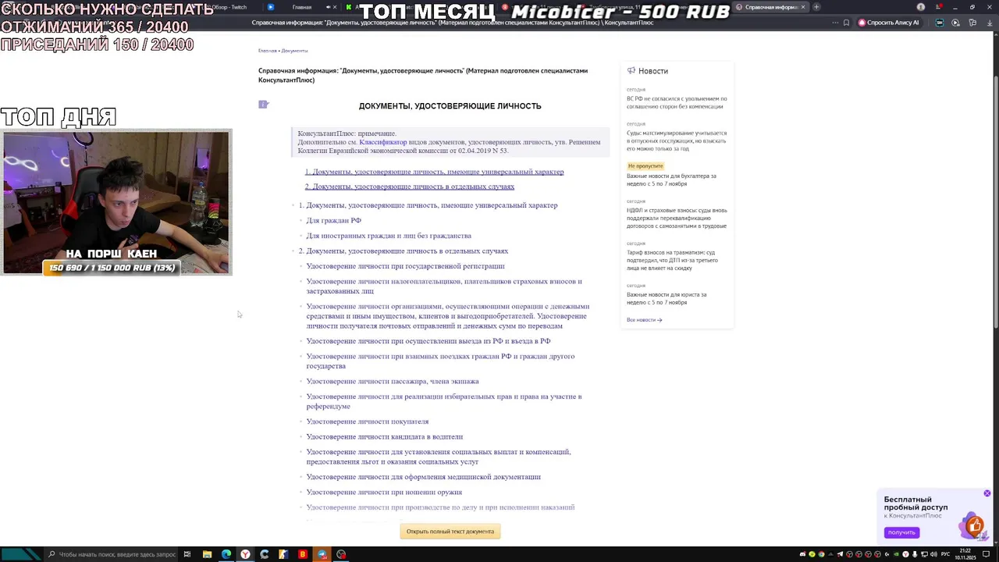Go to Для граждан РФ section
Viewport: 999px width, 562px height.
(333, 220)
